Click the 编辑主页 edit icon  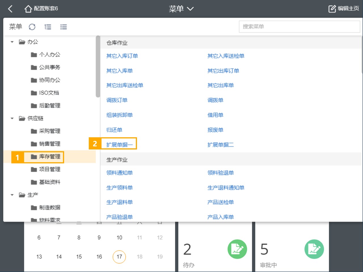pyautogui.click(x=332, y=9)
